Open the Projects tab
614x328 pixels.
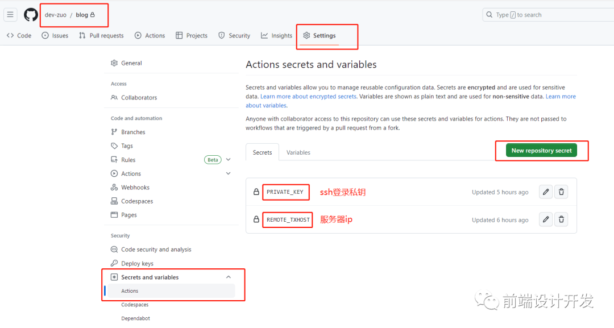192,36
